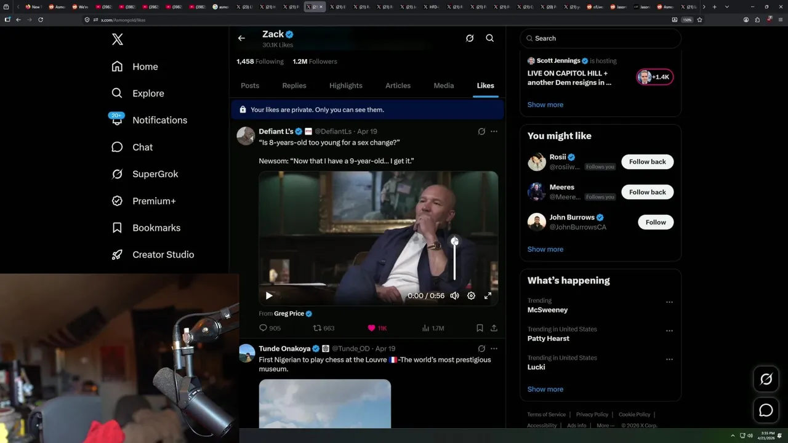Open Tunde Onakoya profile avatar
This screenshot has width=788, height=443.
coord(246,353)
